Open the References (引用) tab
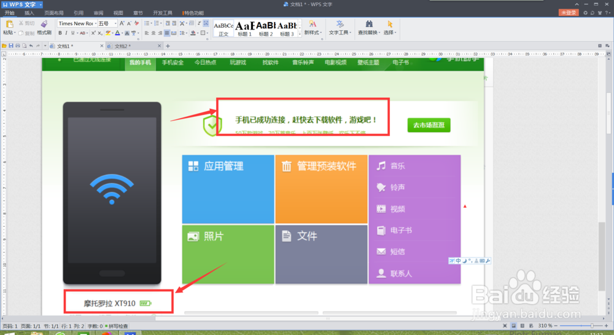The width and height of the screenshot is (614, 335). tap(79, 13)
